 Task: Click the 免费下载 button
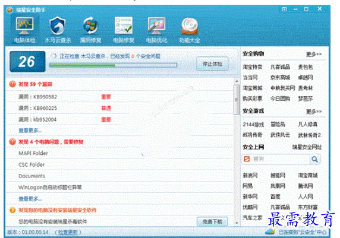212,221
